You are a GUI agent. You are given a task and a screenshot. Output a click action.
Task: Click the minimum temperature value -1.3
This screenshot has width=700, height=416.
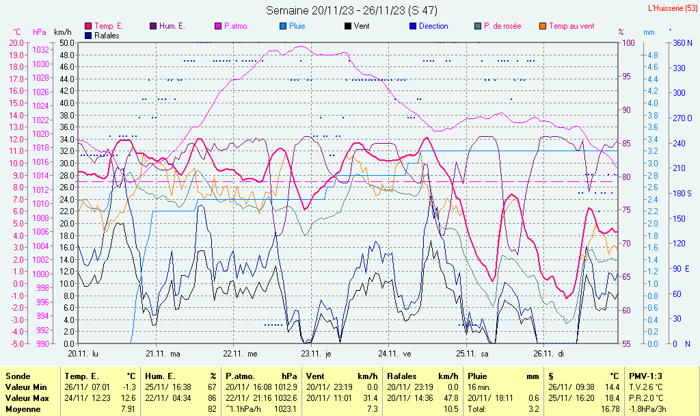(129, 387)
